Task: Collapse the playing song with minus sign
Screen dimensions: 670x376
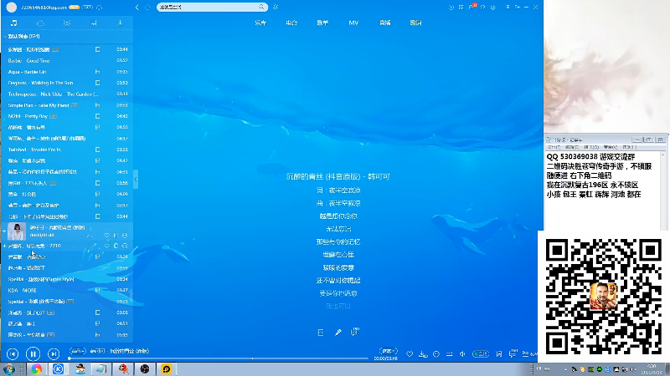Action: click(x=4, y=231)
